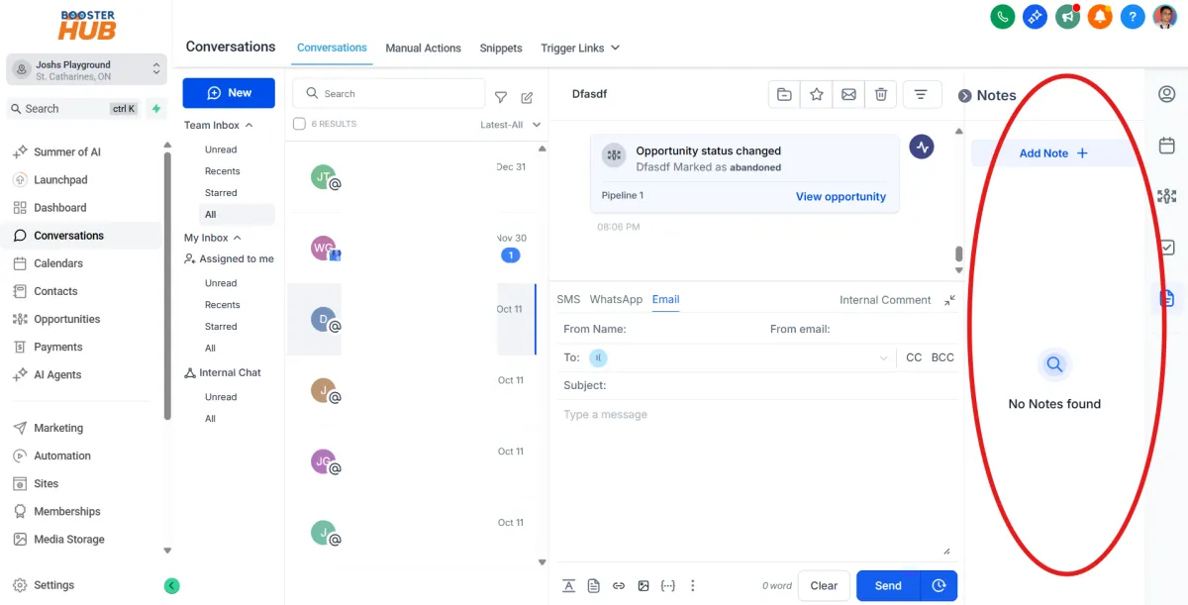Image resolution: width=1188 pixels, height=605 pixels.
Task: Switch to the Manual Actions tab
Action: click(423, 48)
